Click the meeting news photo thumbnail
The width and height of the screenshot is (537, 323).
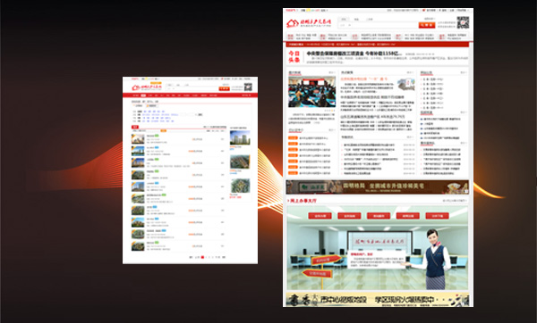[311, 92]
